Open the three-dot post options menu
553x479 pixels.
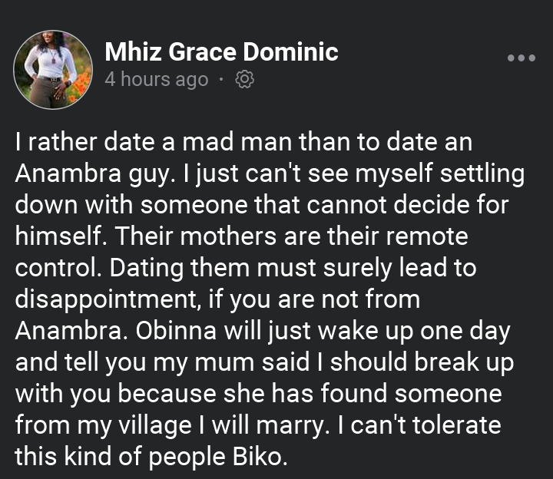coord(522,58)
